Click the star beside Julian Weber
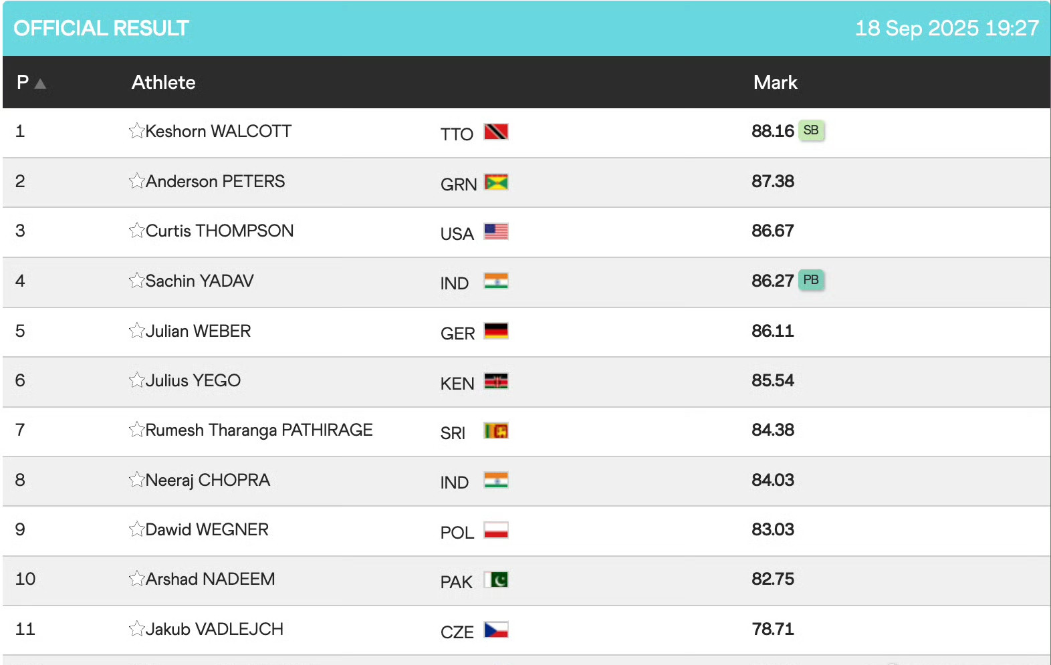This screenshot has width=1051, height=665. 137,331
